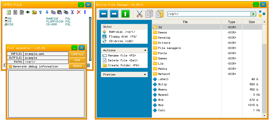Select the Calc file
This screenshot has height=121, width=270.
point(207,110)
